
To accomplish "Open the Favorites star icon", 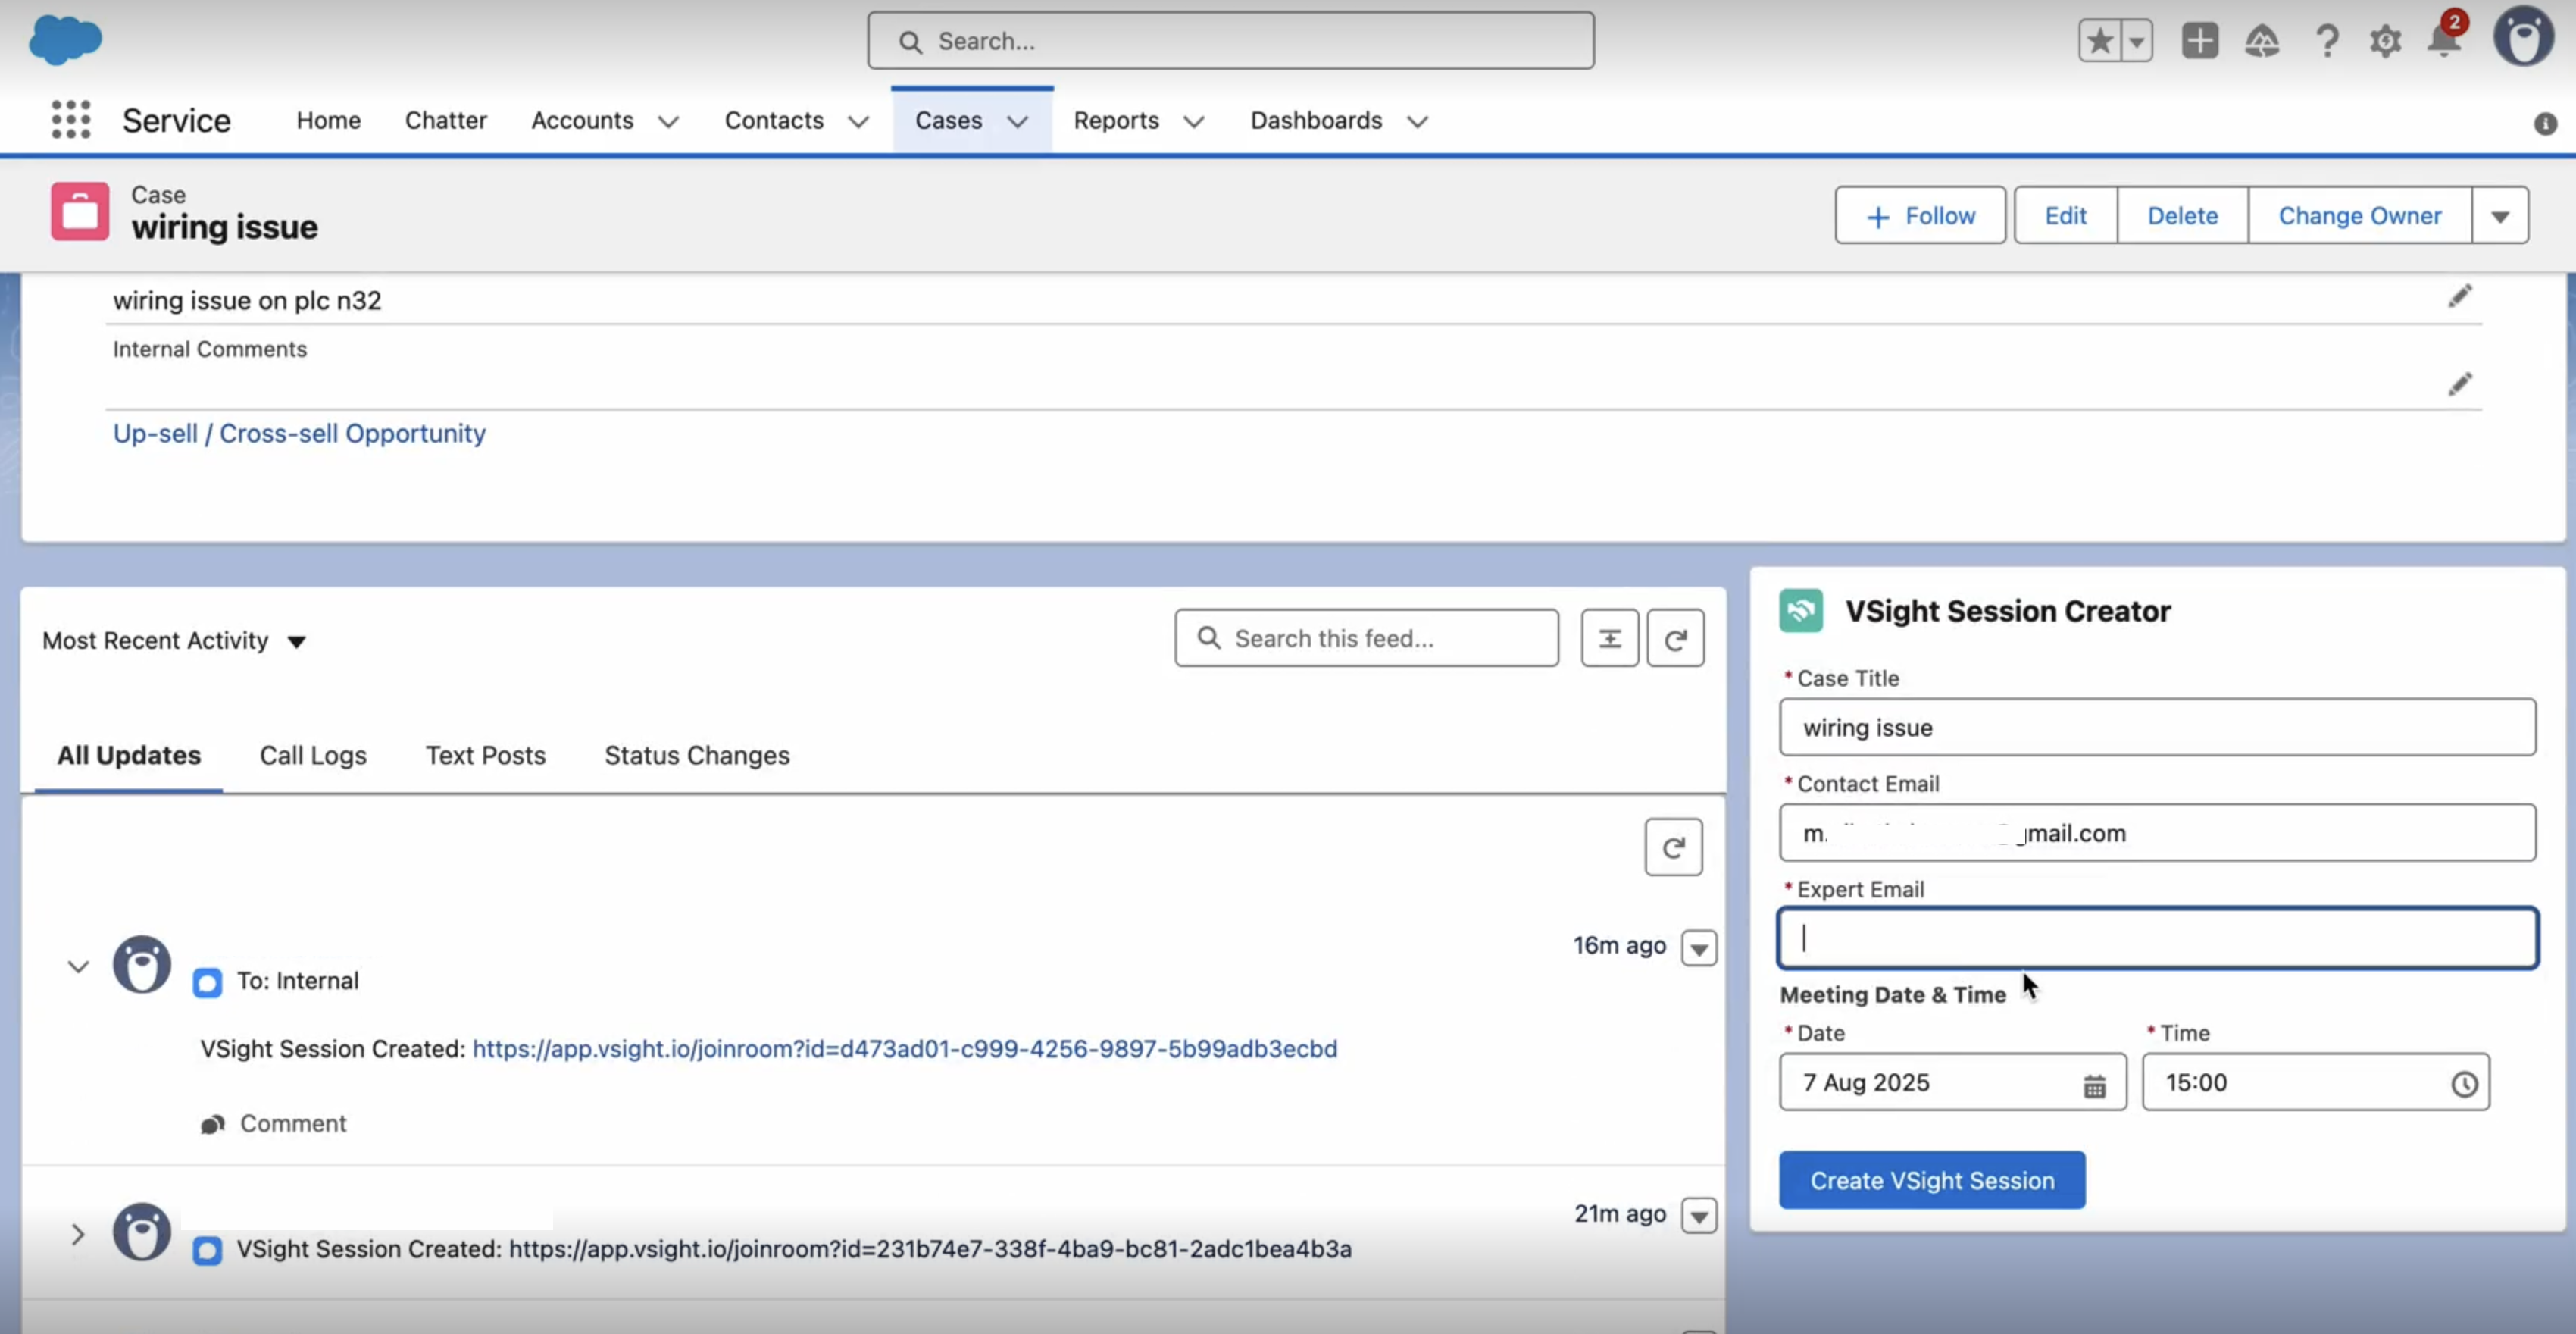I will pos(2099,41).
